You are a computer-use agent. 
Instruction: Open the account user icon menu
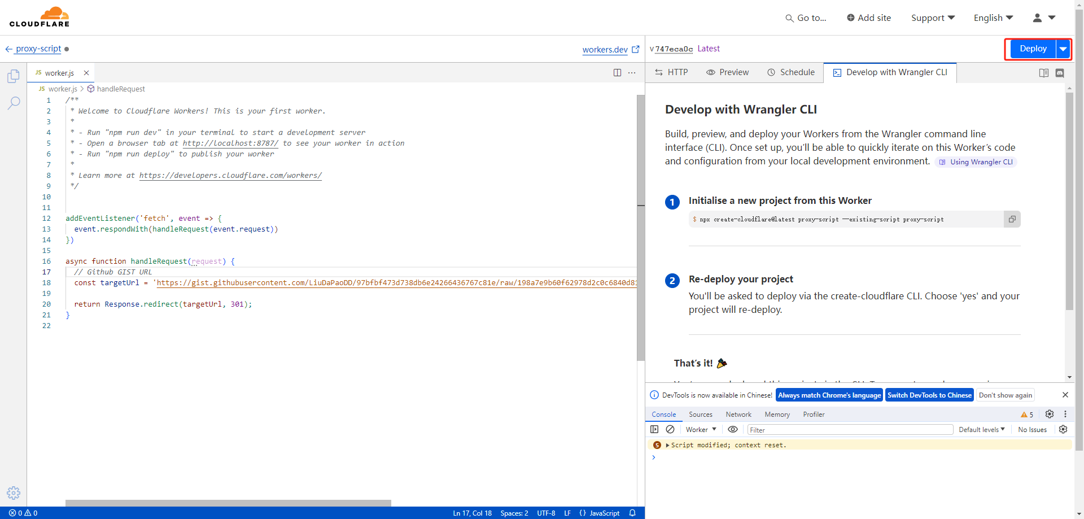point(1044,18)
